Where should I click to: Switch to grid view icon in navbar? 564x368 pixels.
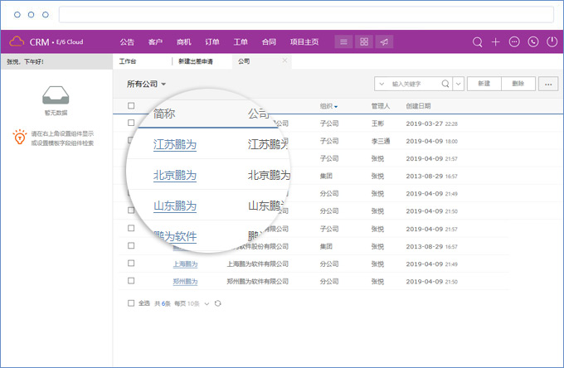coord(363,41)
